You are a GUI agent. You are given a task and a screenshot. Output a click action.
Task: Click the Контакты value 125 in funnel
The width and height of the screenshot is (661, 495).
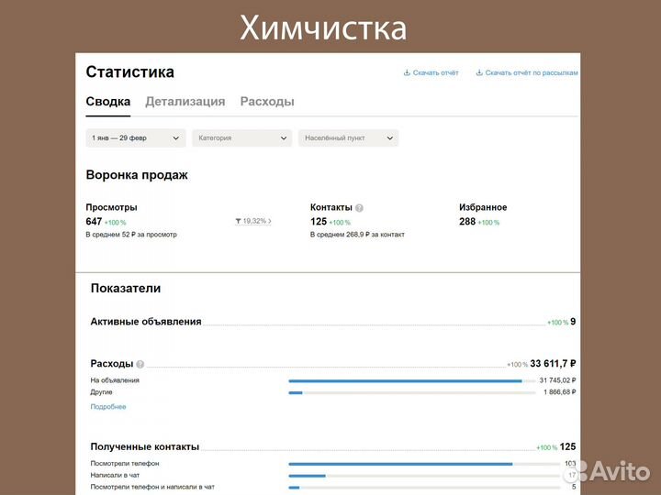319,222
